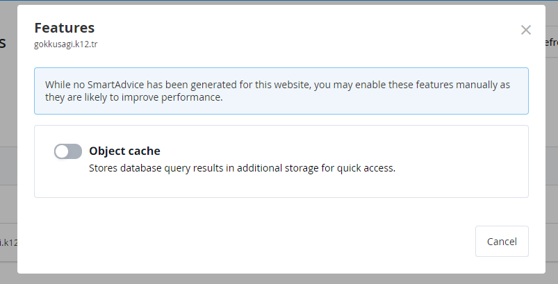The width and height of the screenshot is (558, 284).
Task: Click the dimmed backdrop right of the dialog
Action: (552, 142)
